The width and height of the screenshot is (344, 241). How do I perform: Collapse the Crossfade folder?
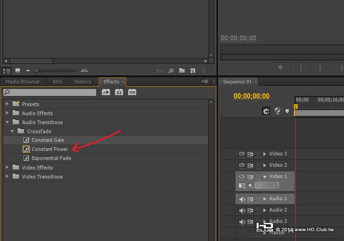coord(12,131)
